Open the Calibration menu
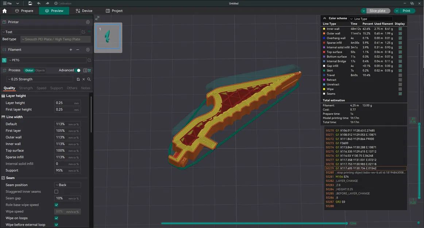Image resolution: width=424 pixels, height=228 pixels. [x=63, y=4]
